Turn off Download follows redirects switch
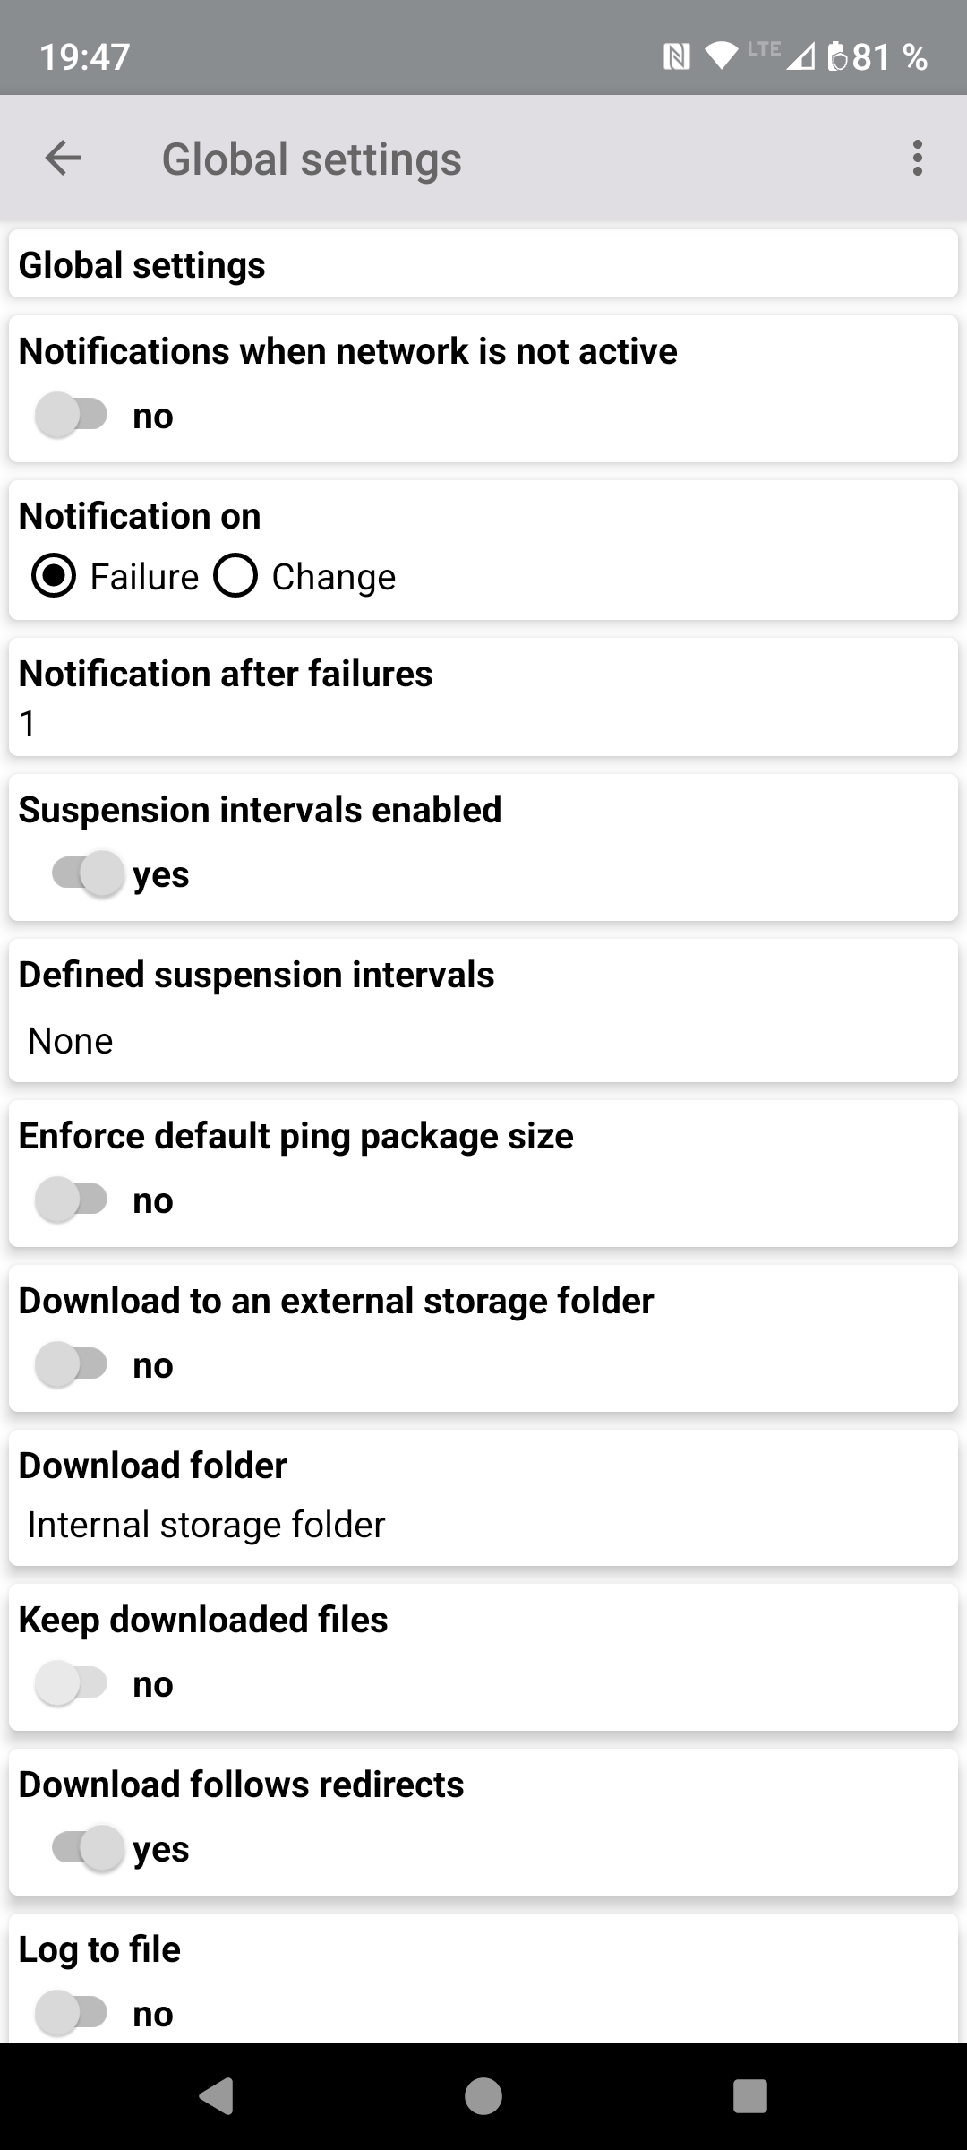 (x=88, y=1848)
